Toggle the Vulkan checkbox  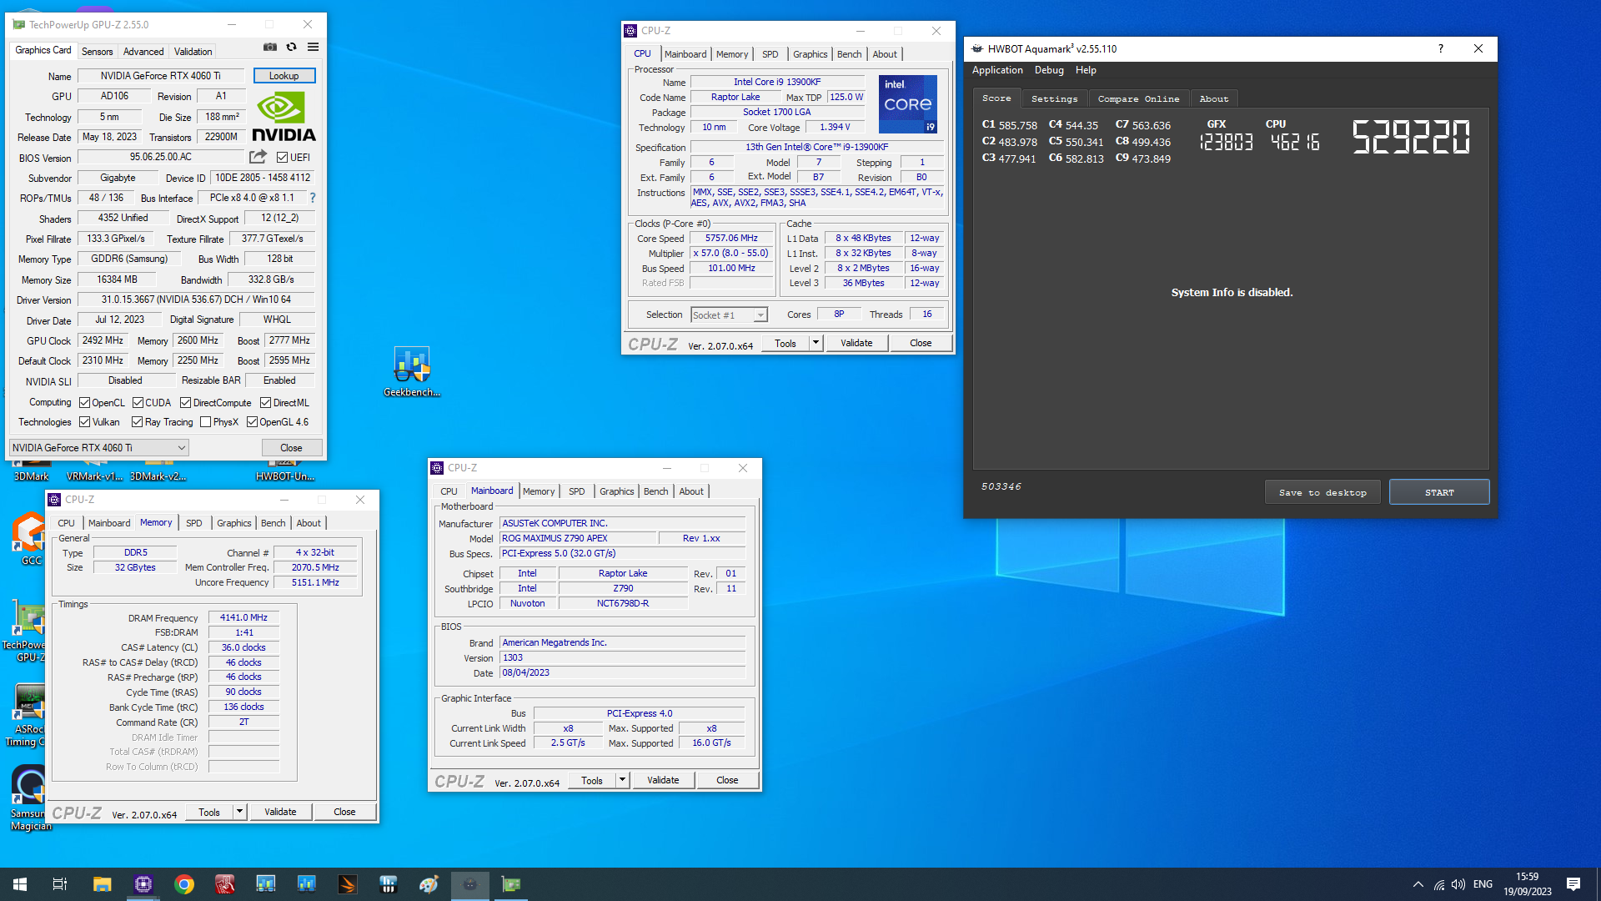click(x=84, y=422)
